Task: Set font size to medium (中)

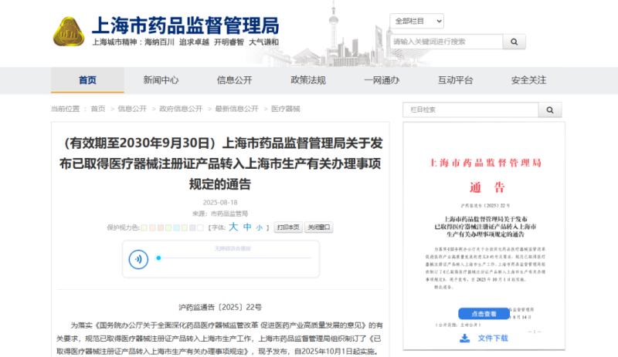Action: pyautogui.click(x=247, y=227)
